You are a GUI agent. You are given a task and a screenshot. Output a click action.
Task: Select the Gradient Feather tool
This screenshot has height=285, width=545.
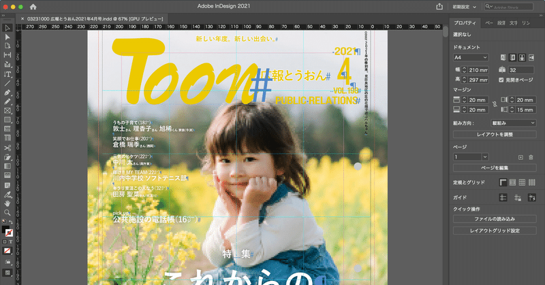[x=7, y=175]
